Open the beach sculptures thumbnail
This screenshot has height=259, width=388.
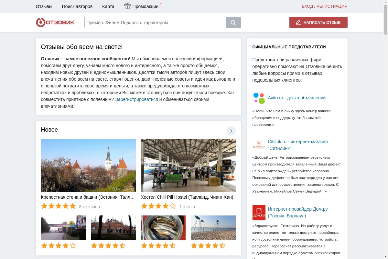point(213,228)
